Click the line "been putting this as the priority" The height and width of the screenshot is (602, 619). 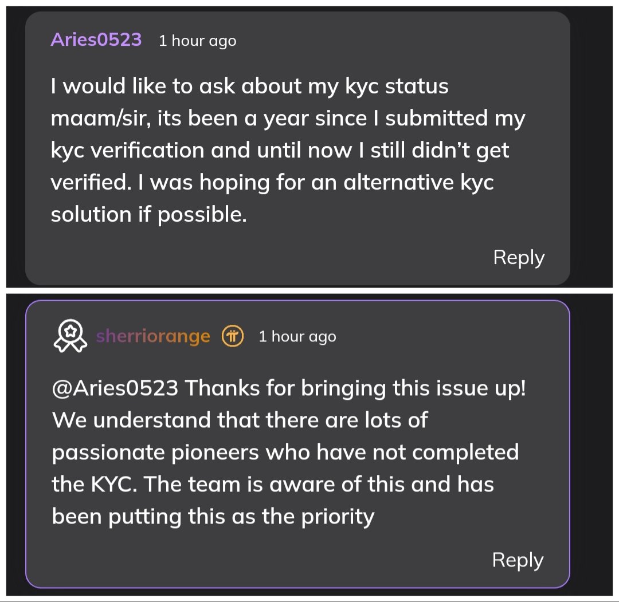click(213, 517)
